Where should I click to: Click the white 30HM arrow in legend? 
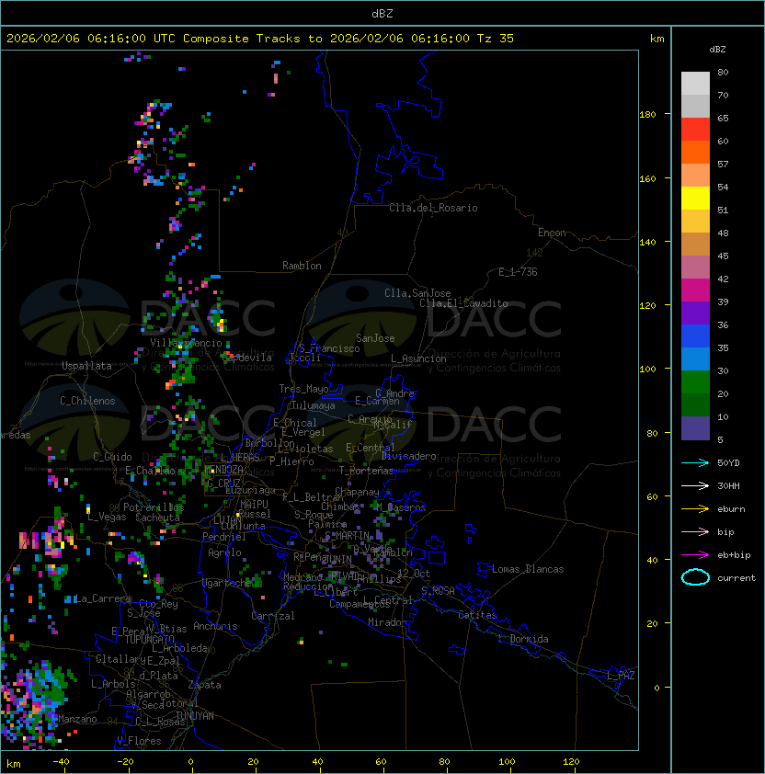(x=695, y=485)
